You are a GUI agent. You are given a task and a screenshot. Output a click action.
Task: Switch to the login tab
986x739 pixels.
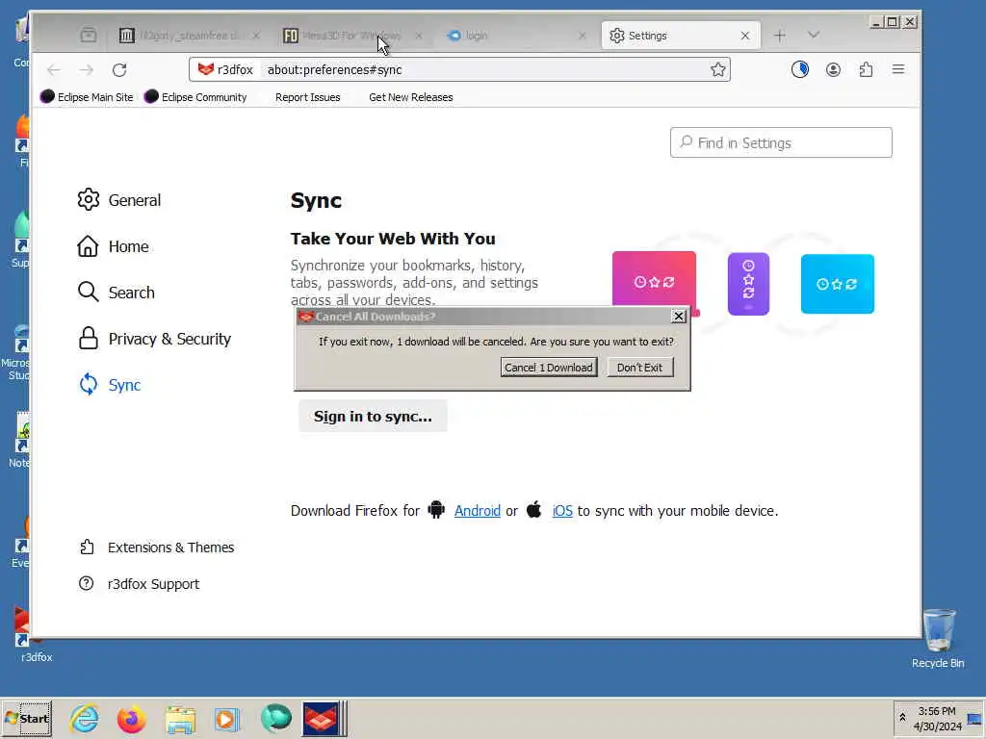516,36
